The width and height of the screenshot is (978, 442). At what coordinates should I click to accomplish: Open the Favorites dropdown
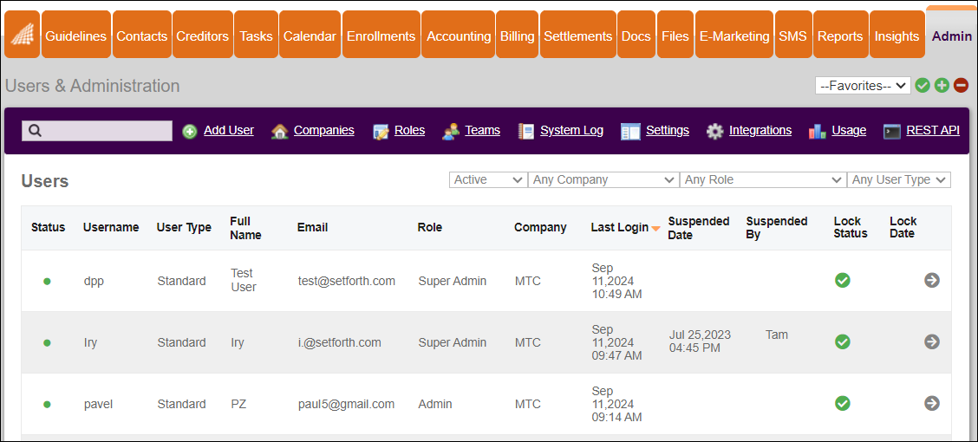pos(863,86)
